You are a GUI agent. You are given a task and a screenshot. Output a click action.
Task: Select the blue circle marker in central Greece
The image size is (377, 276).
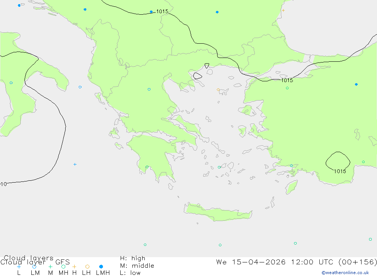(149, 89)
